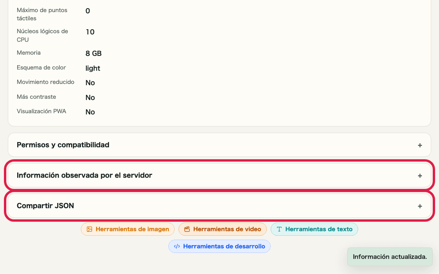Expand the Permisos y compatibilidad section
Viewport: 439px width, 274px height.
(219, 145)
